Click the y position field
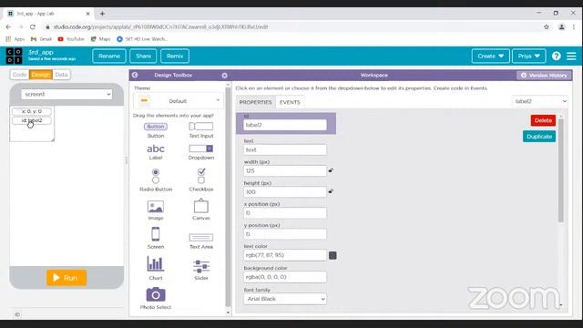This screenshot has width=583, height=328. point(285,234)
